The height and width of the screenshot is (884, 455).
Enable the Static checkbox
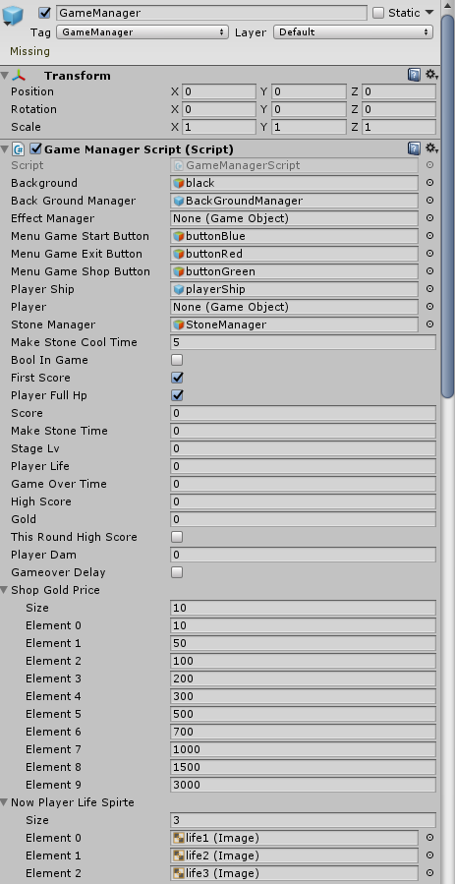click(x=378, y=13)
